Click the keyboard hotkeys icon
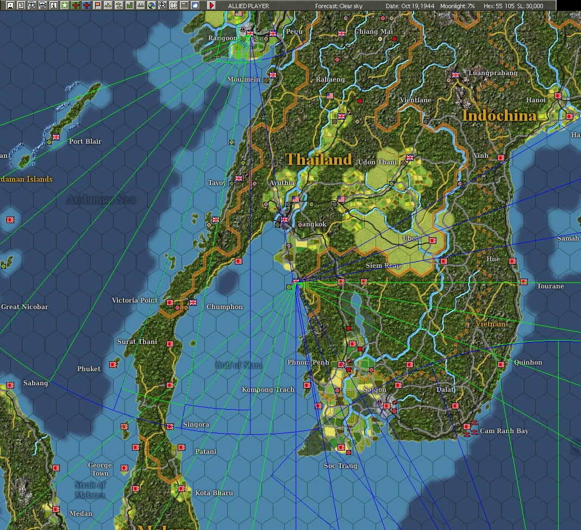This screenshot has width=581, height=530. tap(184, 5)
